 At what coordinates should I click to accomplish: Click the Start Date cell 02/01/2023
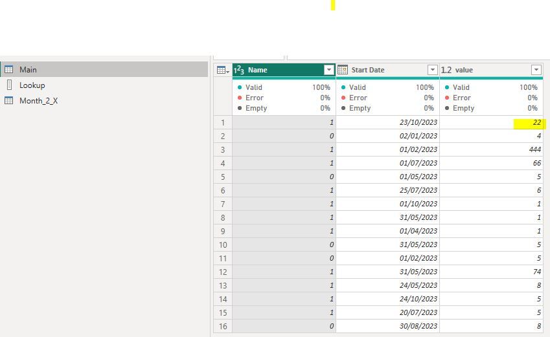387,136
